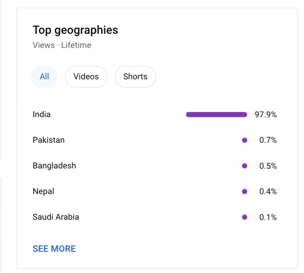The height and width of the screenshot is (273, 304).
Task: Click the purple dot beside Saudi Arabia
Action: (244, 217)
